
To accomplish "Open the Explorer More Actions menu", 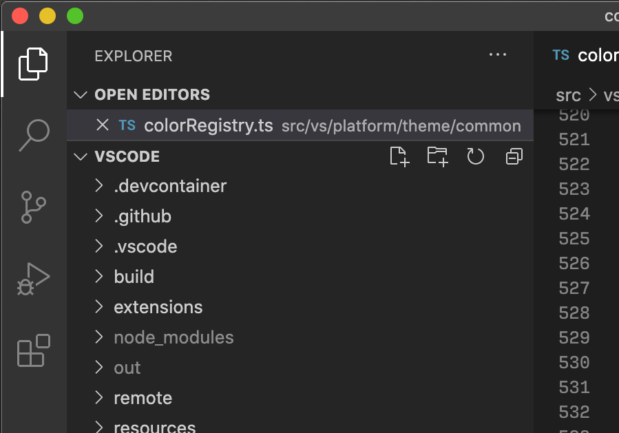I will [x=497, y=54].
